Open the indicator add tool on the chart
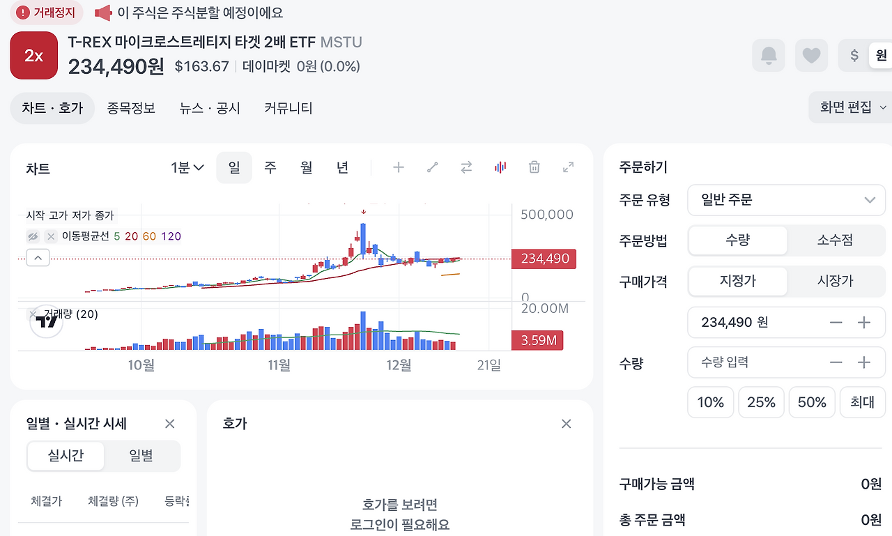Viewport: 892px width, 536px height. [398, 167]
